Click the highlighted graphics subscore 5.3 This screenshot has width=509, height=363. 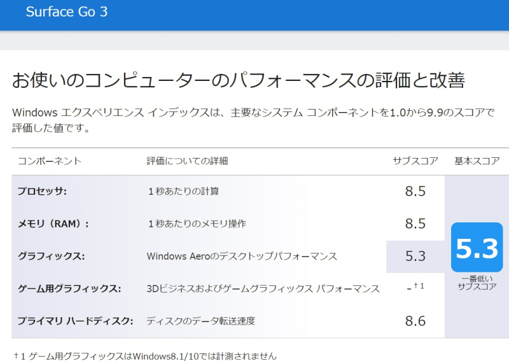(x=415, y=256)
